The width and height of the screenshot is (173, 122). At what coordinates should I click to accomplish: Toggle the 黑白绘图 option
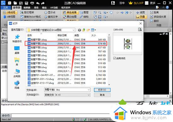point(70,17)
